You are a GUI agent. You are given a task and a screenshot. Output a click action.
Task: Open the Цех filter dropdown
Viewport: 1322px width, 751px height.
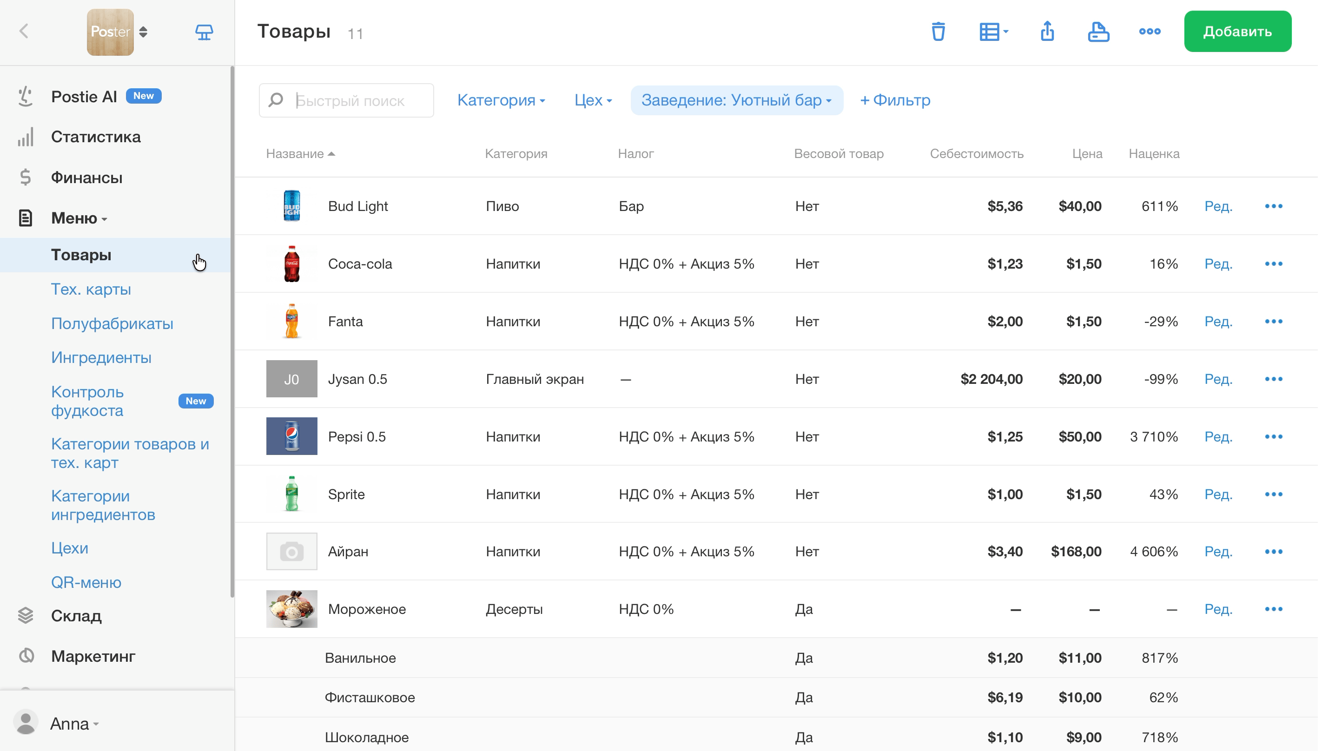594,100
